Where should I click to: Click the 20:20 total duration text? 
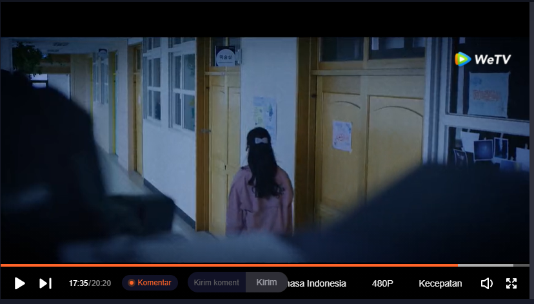coord(101,283)
